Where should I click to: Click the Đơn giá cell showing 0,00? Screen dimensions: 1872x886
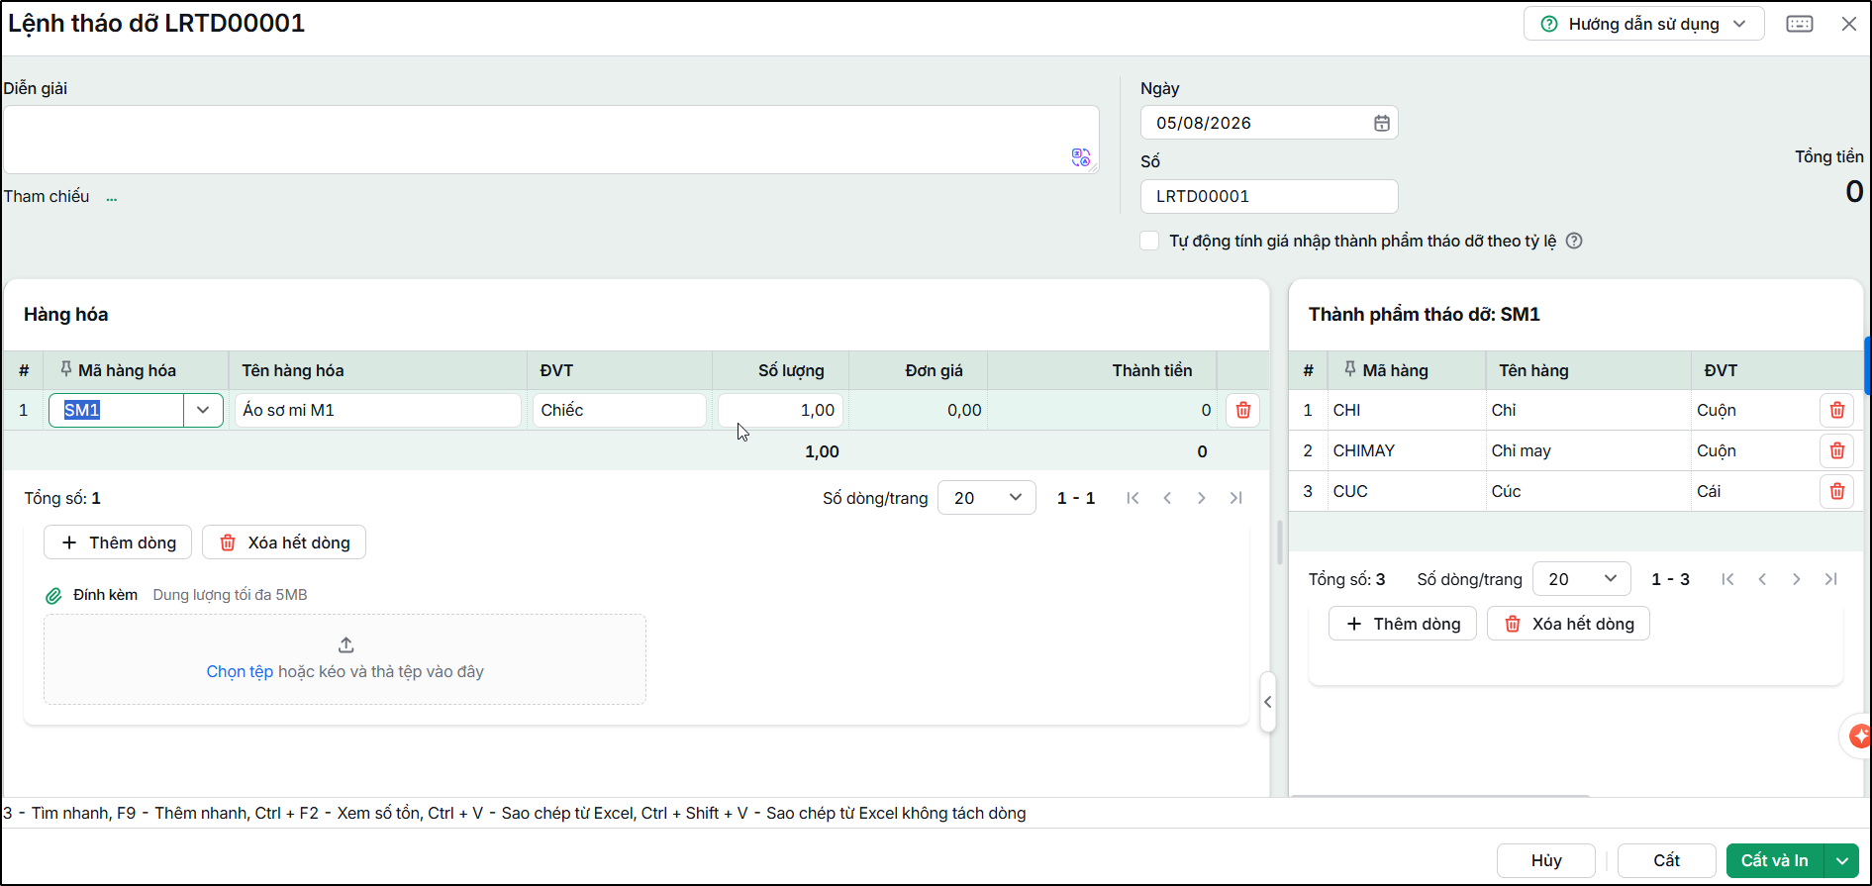(918, 410)
